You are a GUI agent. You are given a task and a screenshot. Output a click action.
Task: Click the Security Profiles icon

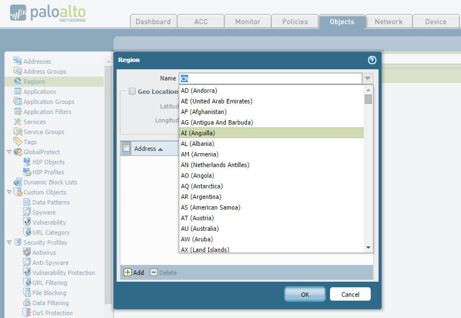pyautogui.click(x=17, y=242)
